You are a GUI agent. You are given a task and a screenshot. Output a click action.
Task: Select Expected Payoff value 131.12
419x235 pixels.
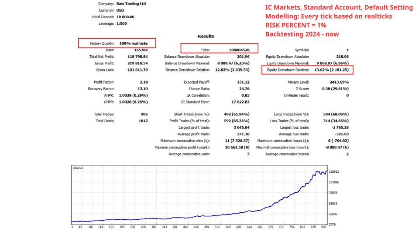(243, 82)
